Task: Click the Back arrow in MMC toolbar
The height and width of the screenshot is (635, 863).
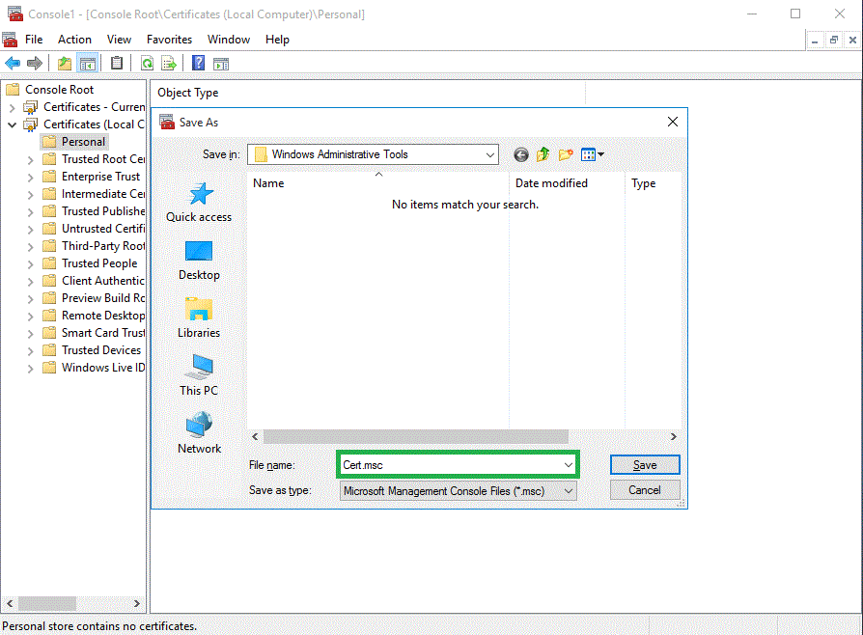Action: (x=13, y=64)
